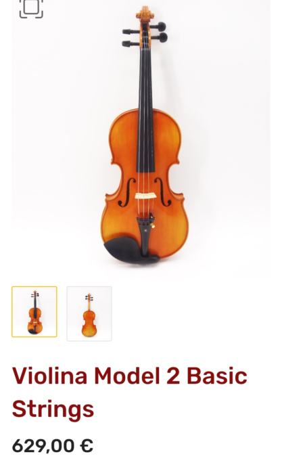Viewport: 282px width, 467px height.
Task: Click the lower-right black tuning peg
Action: tap(160, 38)
